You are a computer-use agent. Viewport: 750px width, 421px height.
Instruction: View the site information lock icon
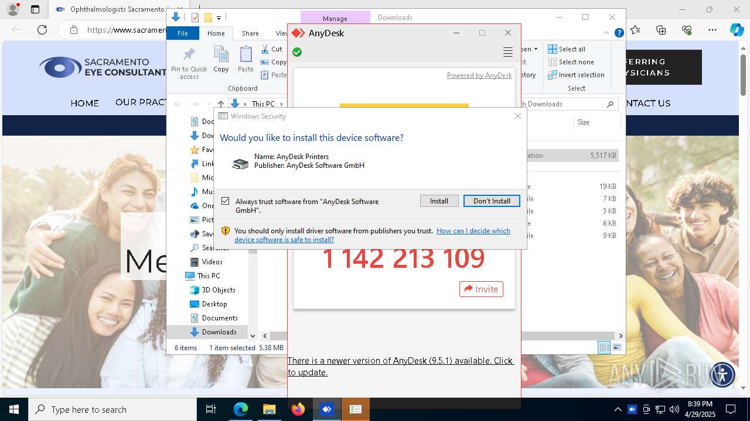point(73,30)
